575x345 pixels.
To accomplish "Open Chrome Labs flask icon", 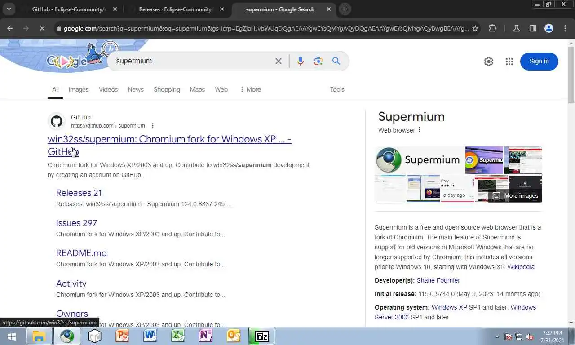I will pos(517,28).
